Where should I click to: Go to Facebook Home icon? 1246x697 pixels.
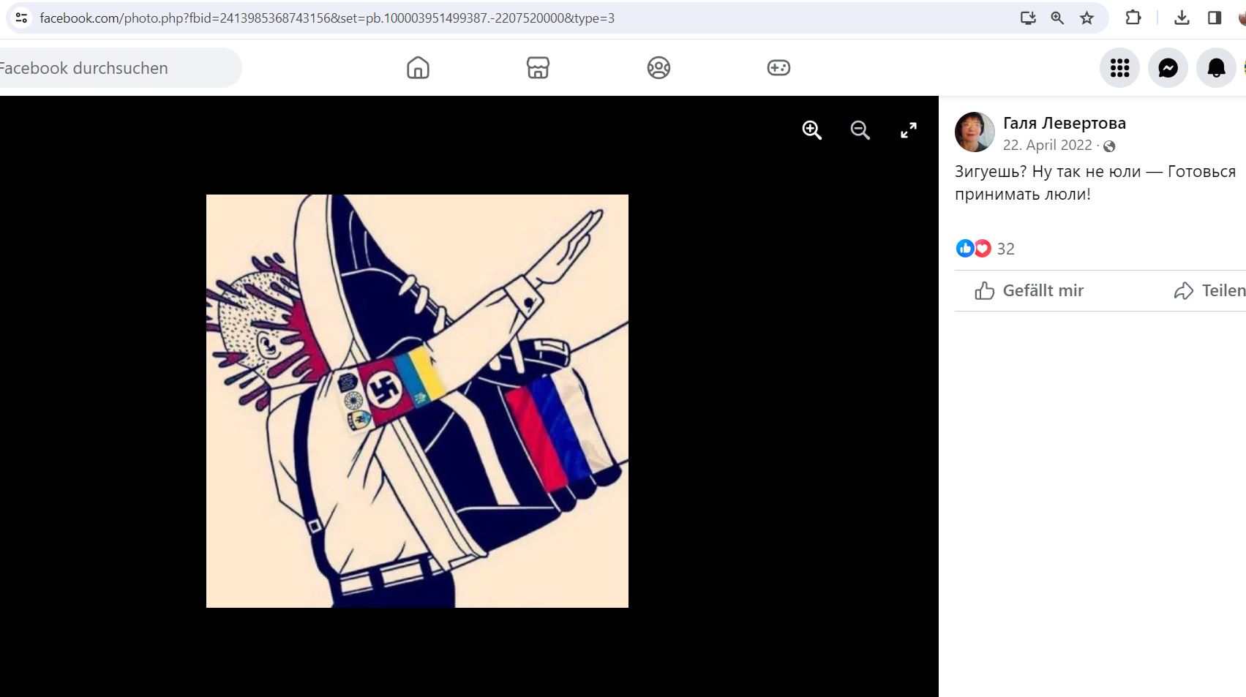[418, 68]
